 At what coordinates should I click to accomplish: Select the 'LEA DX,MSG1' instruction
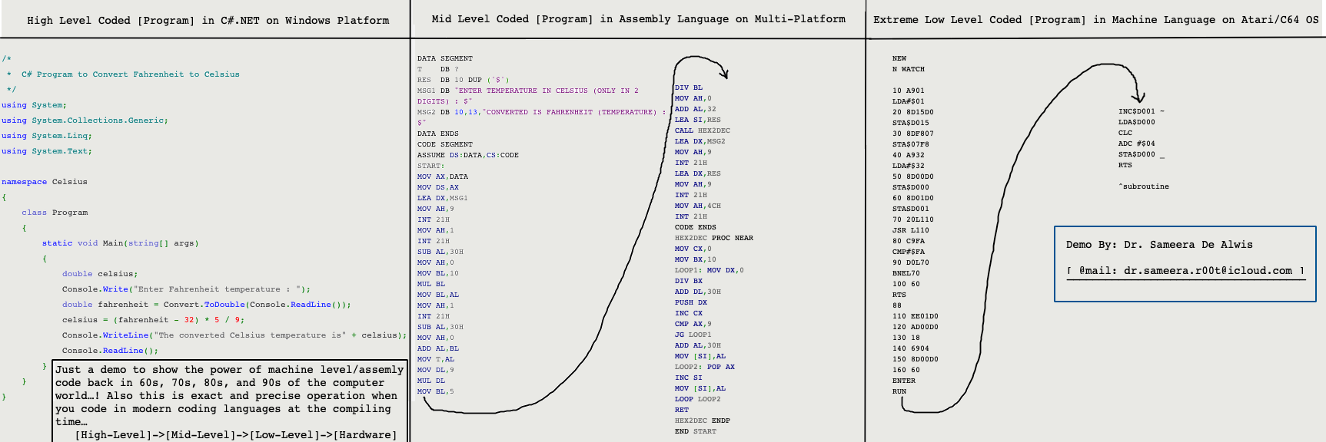(x=443, y=198)
